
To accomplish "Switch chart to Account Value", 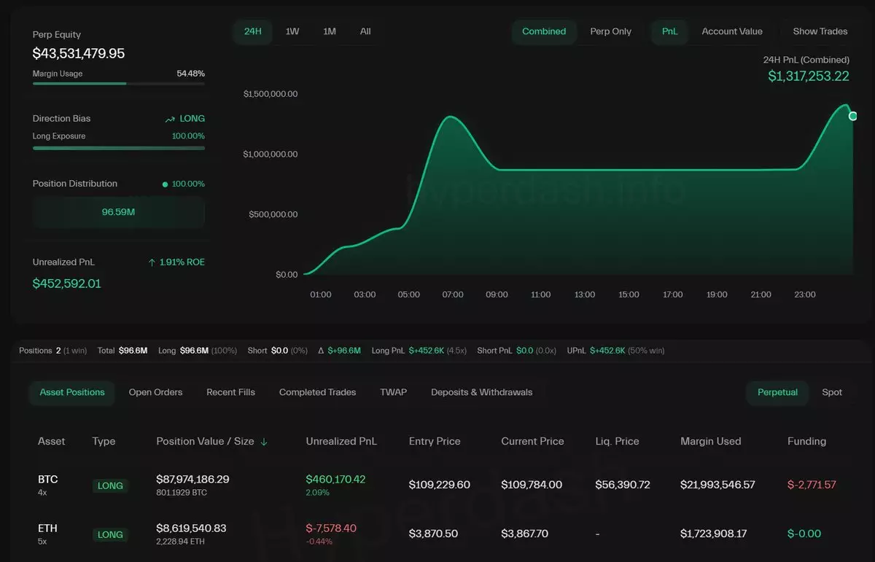I will point(731,31).
